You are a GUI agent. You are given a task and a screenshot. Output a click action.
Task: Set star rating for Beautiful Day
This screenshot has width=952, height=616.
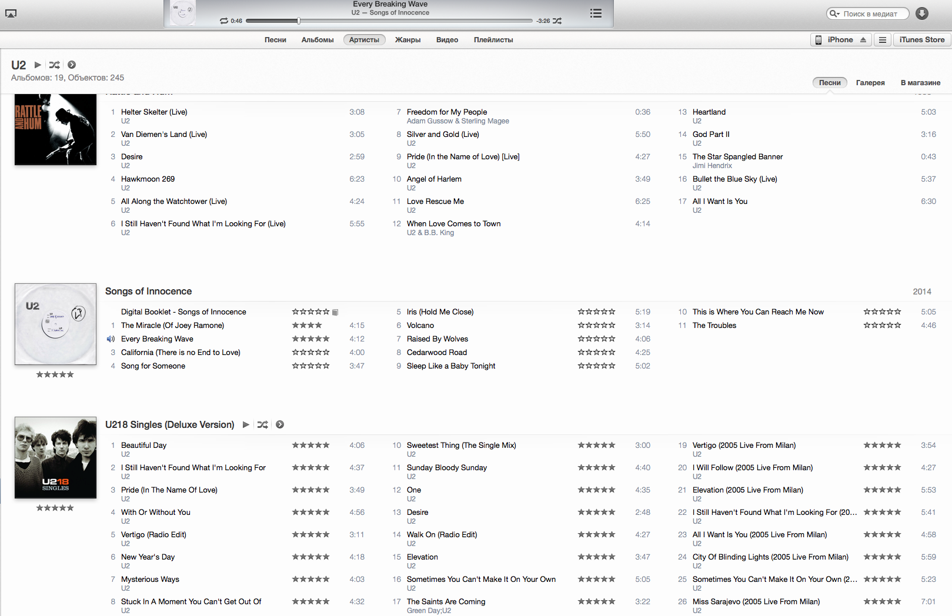311,446
